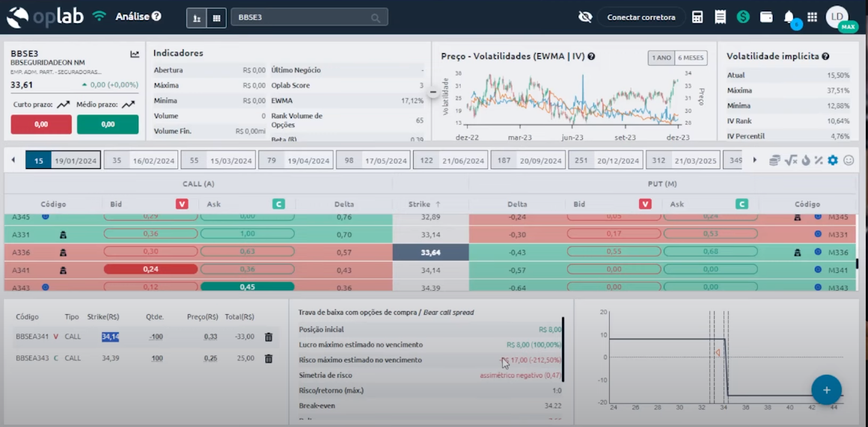Screen dimensions: 868x427
Task: Open the calculator icon in top bar
Action: tap(697, 17)
